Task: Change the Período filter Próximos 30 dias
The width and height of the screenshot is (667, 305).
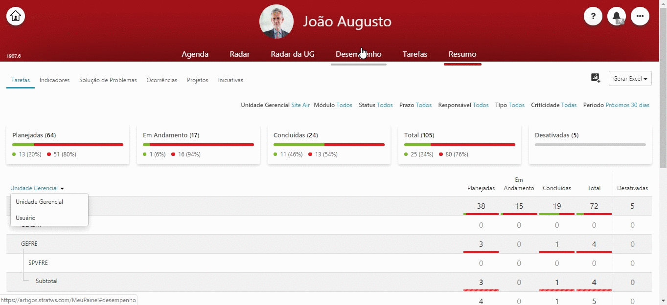Action: tap(627, 105)
